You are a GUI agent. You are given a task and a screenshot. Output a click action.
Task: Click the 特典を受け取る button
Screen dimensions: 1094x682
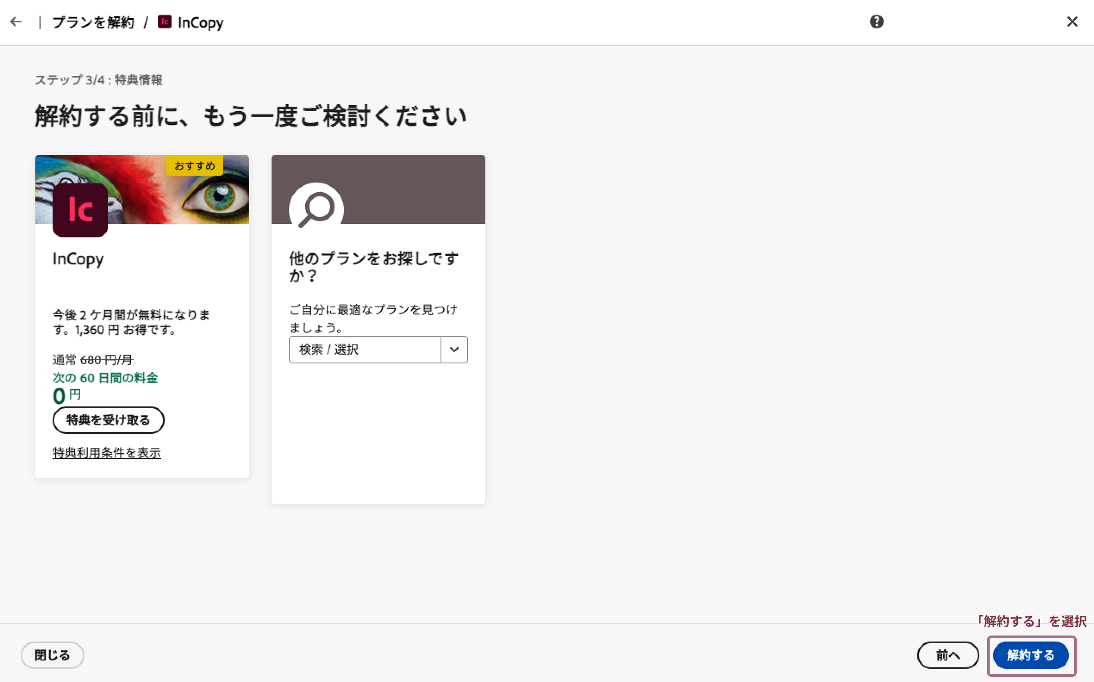pyautogui.click(x=108, y=420)
